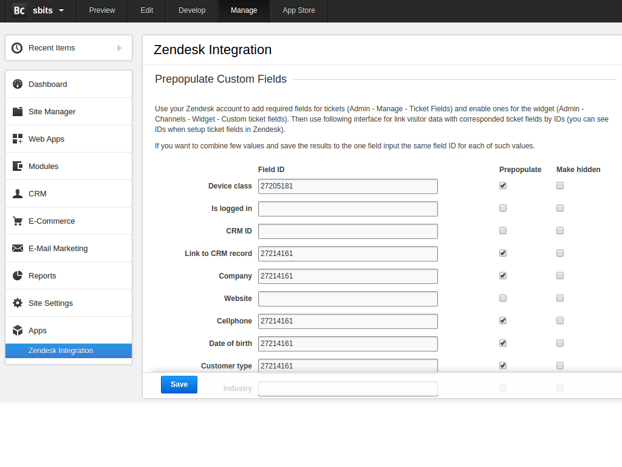Open the Zendesk Integration sidebar link
This screenshot has width=622, height=467.
(x=61, y=351)
